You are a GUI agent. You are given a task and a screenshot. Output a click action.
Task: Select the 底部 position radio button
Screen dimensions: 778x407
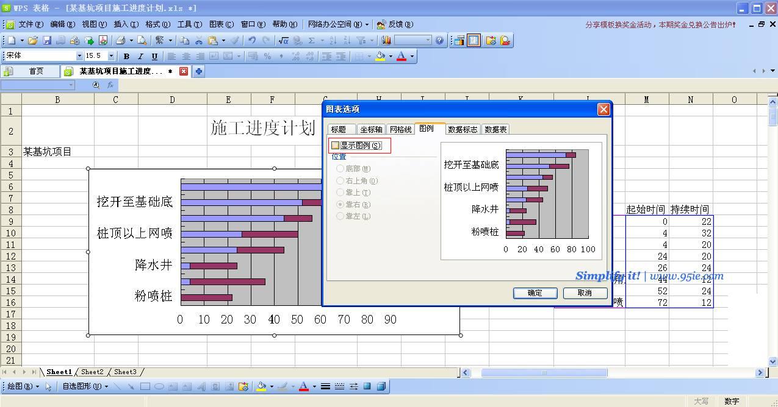[340, 169]
